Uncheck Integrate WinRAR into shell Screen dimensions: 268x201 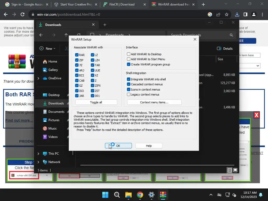[129, 79]
